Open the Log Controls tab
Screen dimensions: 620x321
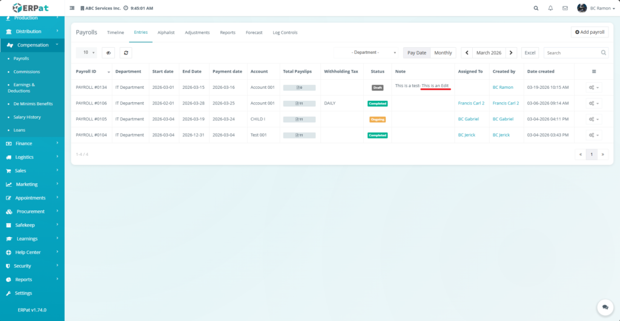(x=285, y=33)
